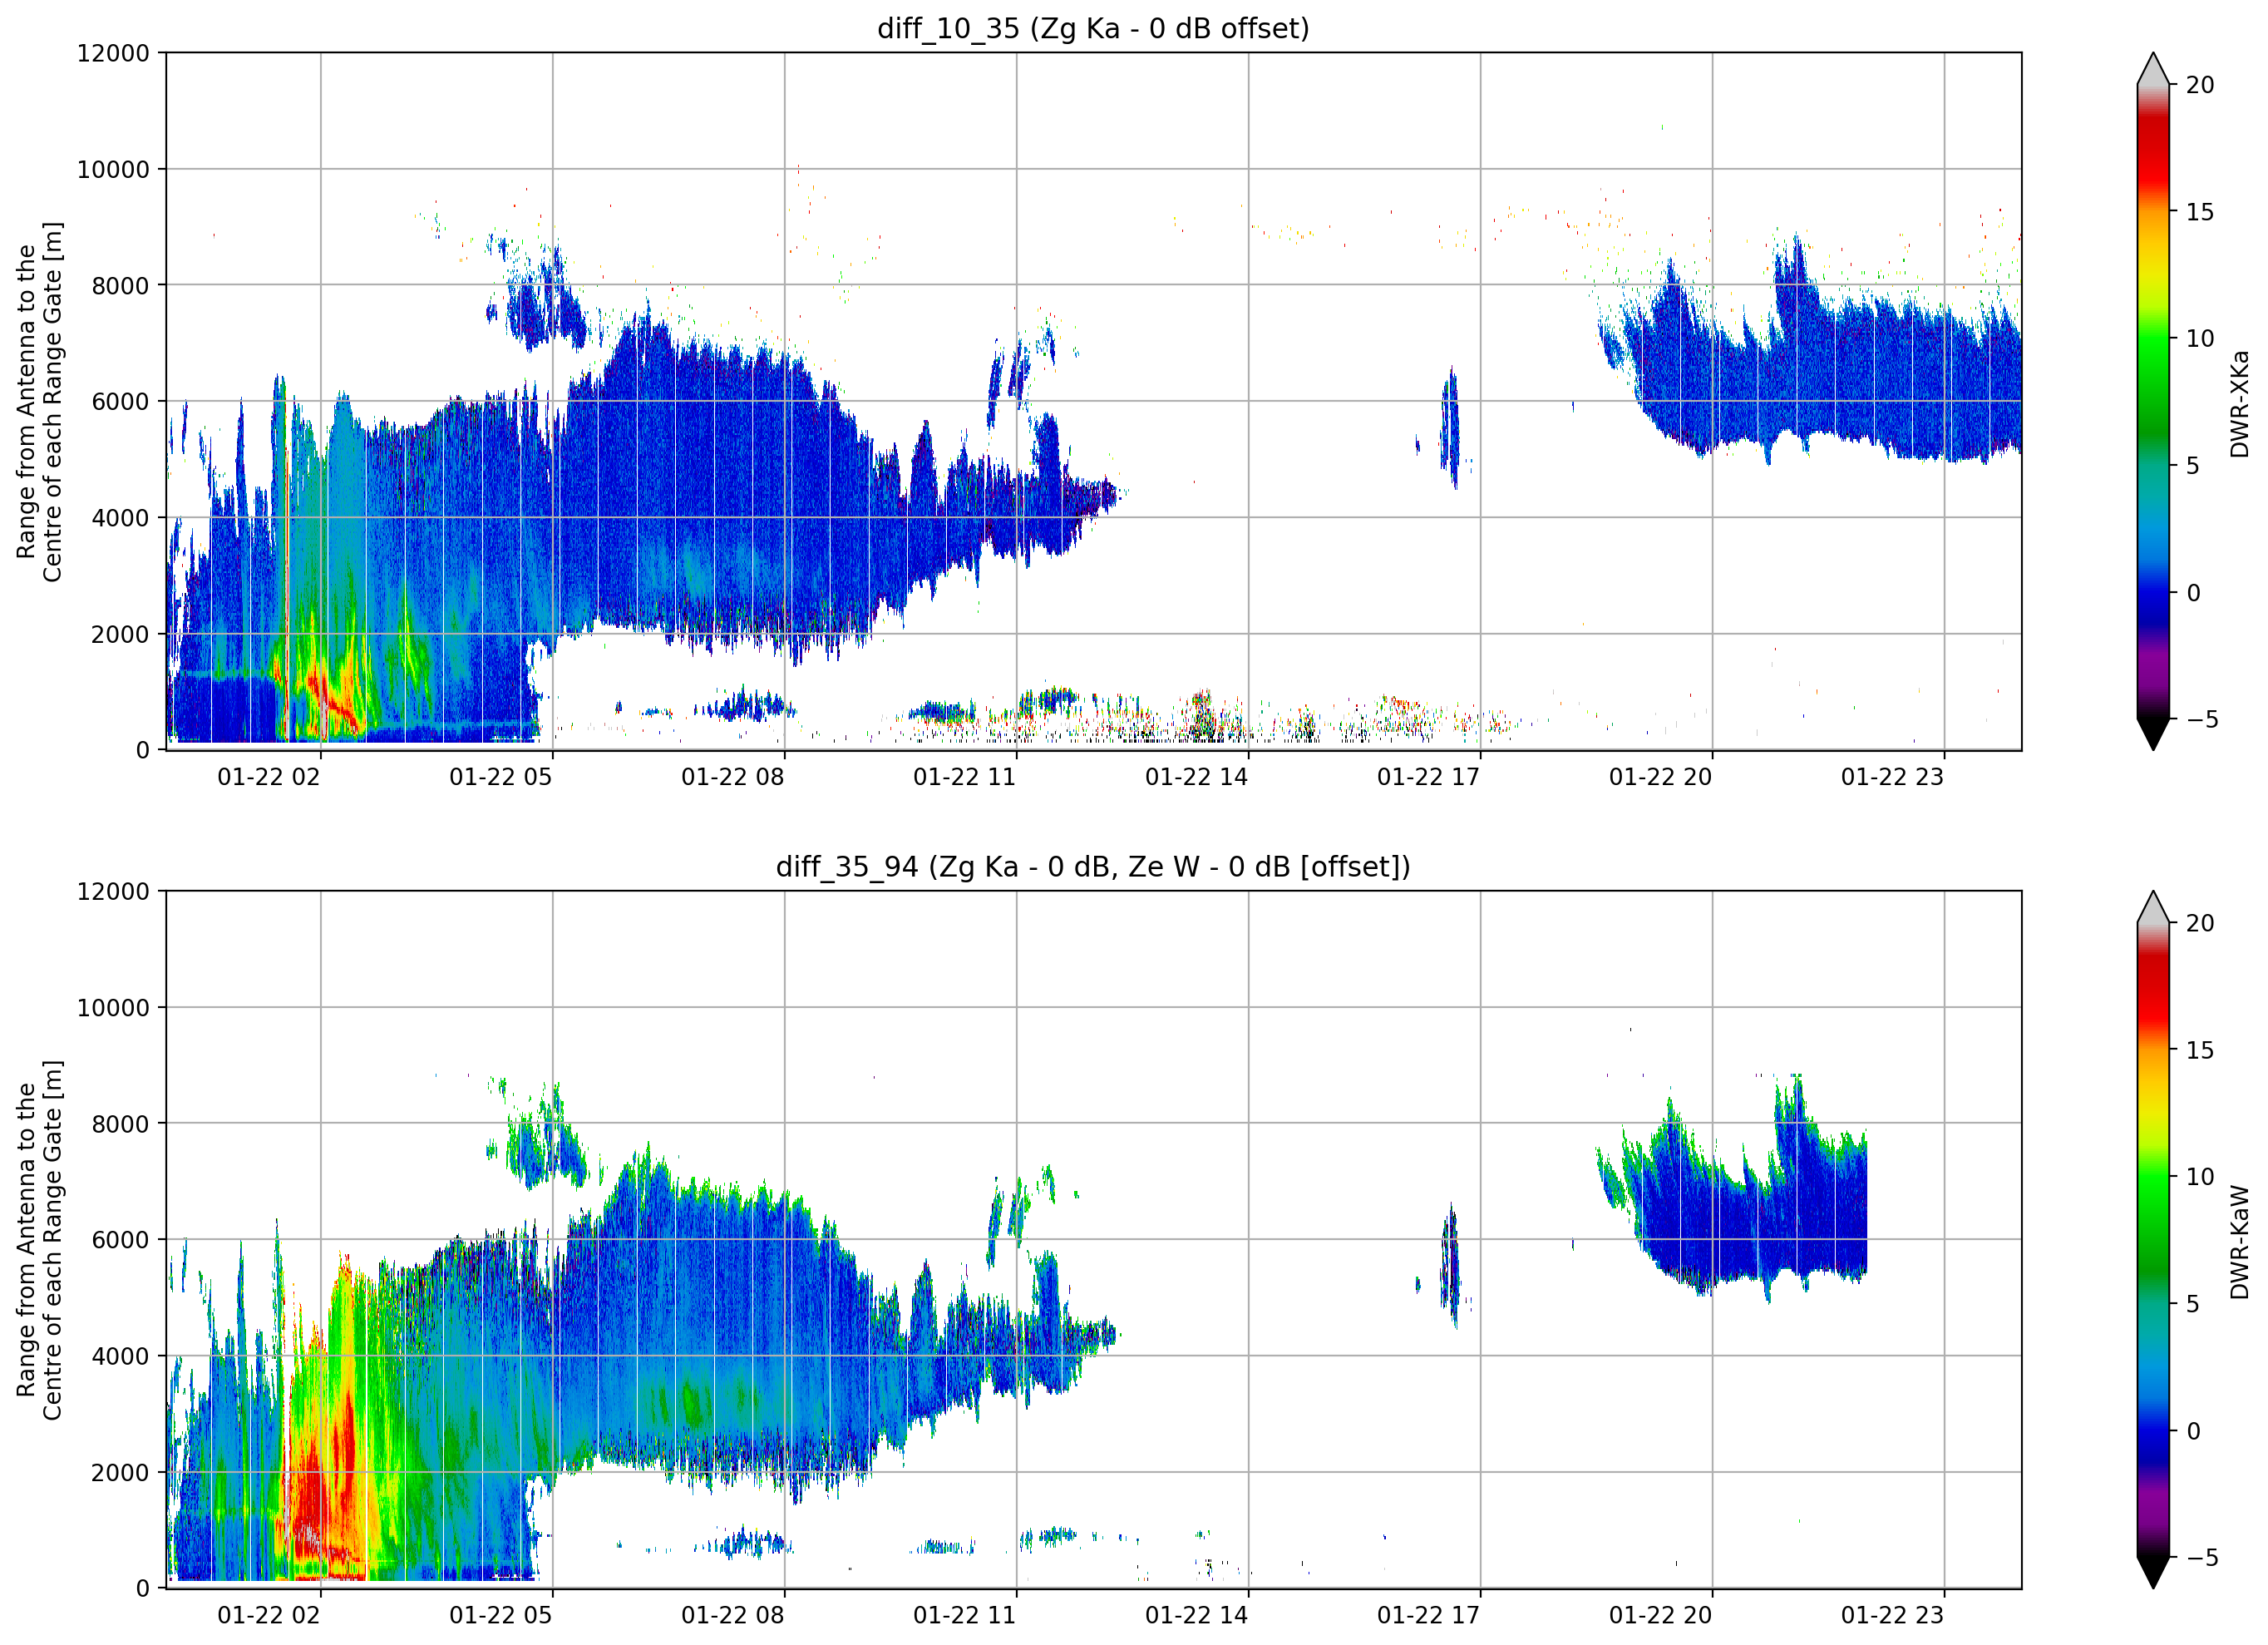Click the top plot x-axis label 01-22 17
The width and height of the screenshot is (2268, 1645).
point(1429,778)
